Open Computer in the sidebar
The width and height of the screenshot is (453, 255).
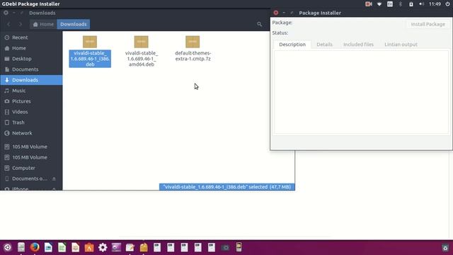(x=31, y=168)
